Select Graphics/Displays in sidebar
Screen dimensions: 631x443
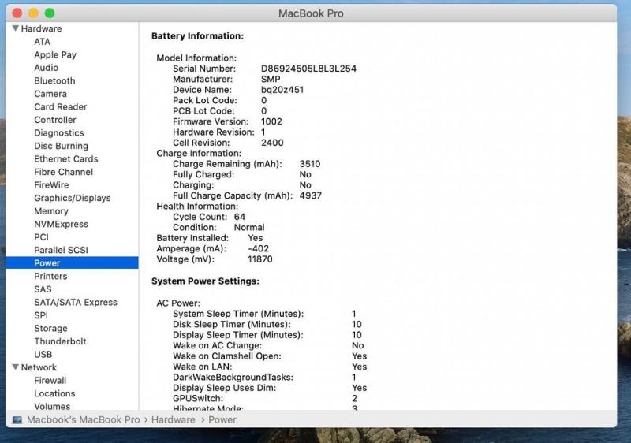click(72, 198)
